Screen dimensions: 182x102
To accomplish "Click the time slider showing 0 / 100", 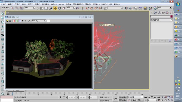I will point(16,91).
